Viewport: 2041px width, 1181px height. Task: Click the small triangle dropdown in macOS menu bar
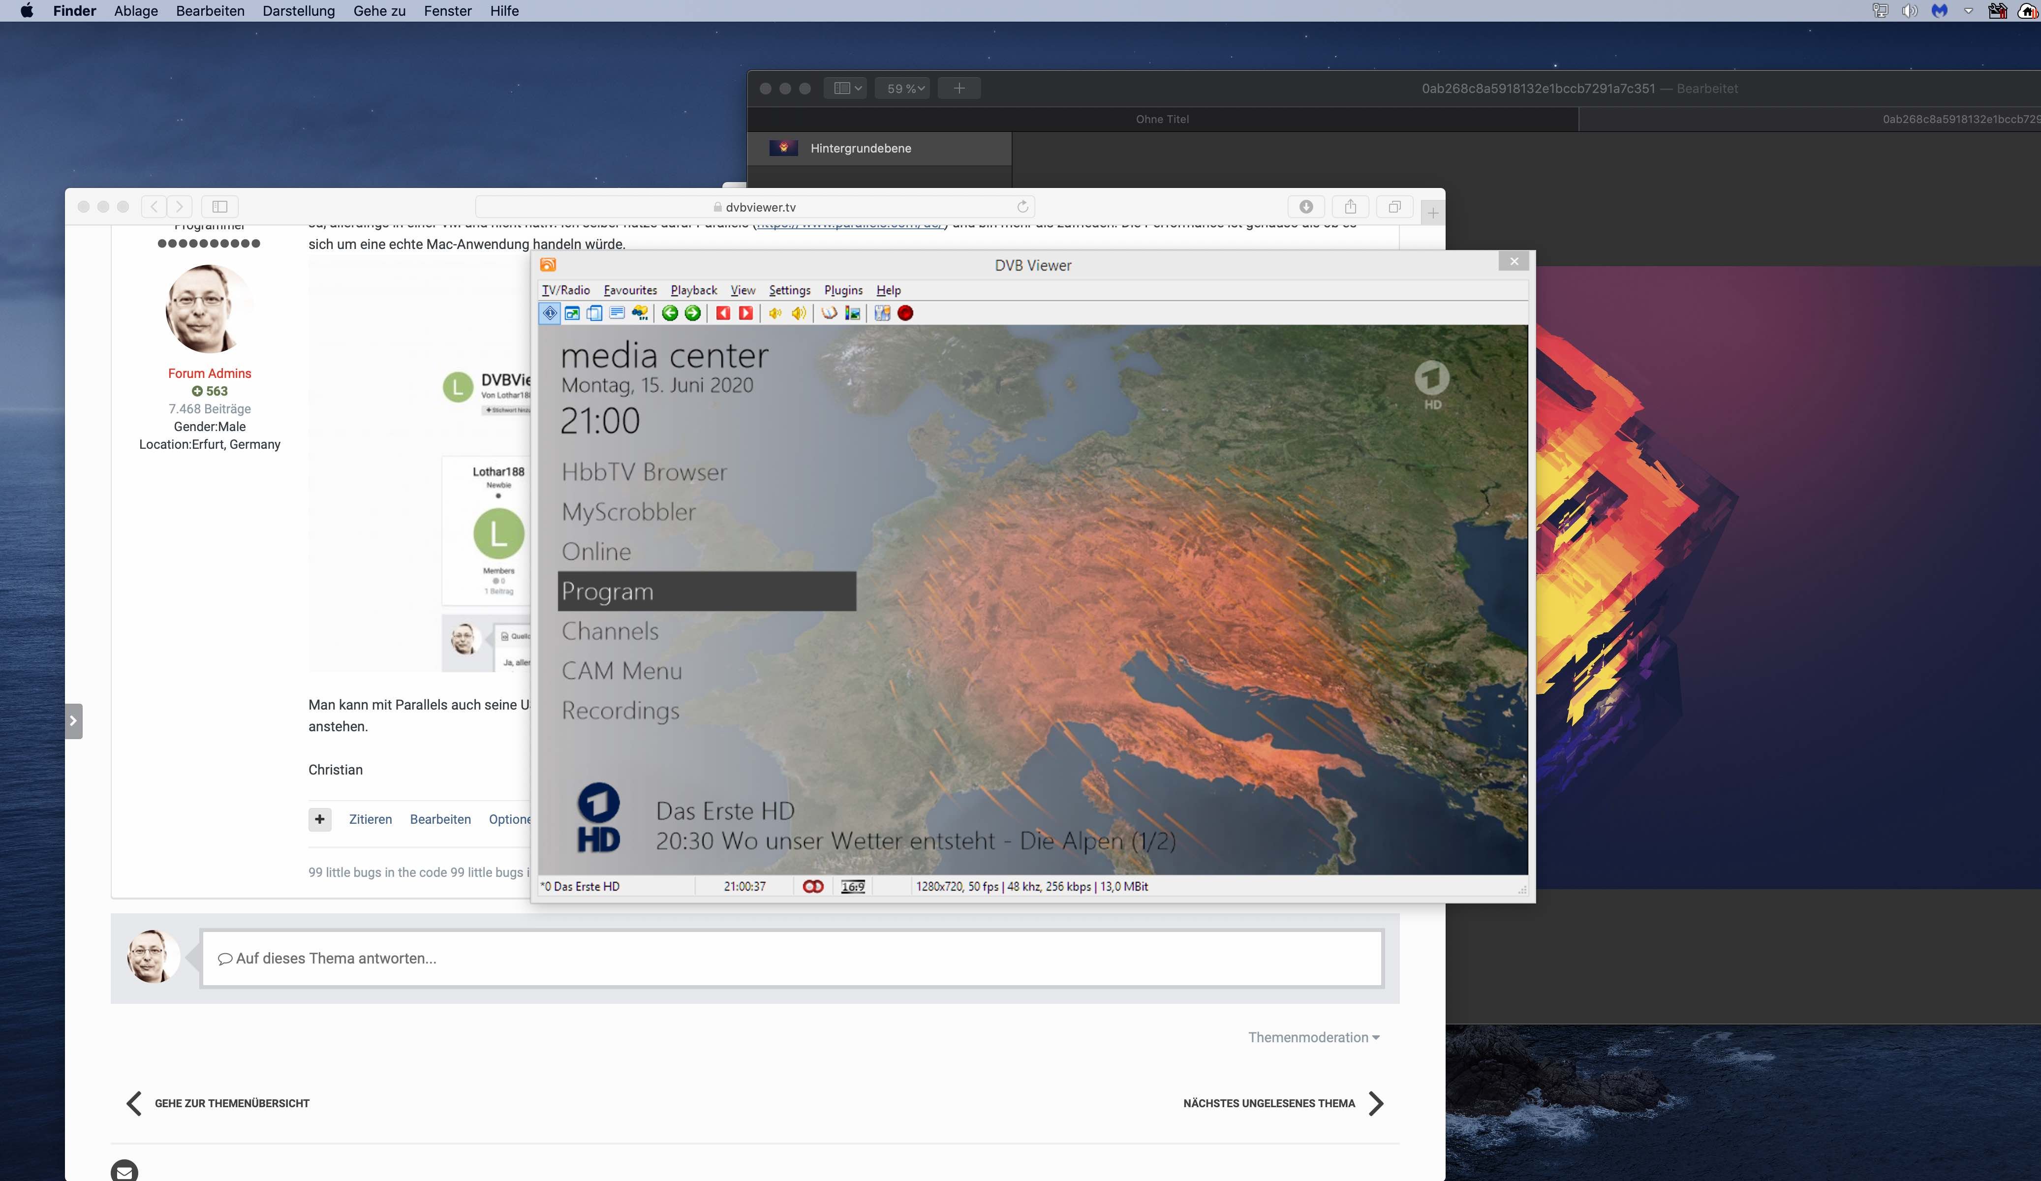pos(1968,10)
